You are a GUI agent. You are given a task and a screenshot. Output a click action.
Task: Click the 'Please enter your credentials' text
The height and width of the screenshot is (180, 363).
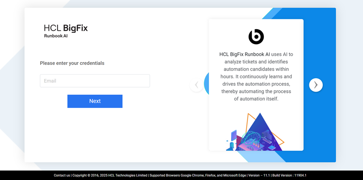(x=72, y=63)
